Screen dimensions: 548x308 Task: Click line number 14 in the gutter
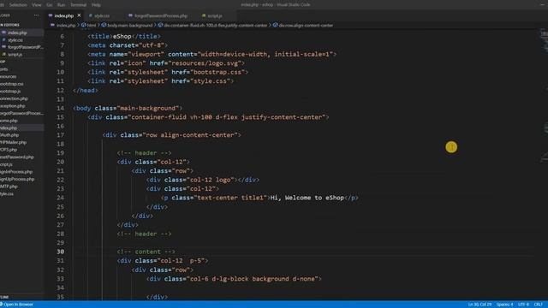pyautogui.click(x=61, y=108)
